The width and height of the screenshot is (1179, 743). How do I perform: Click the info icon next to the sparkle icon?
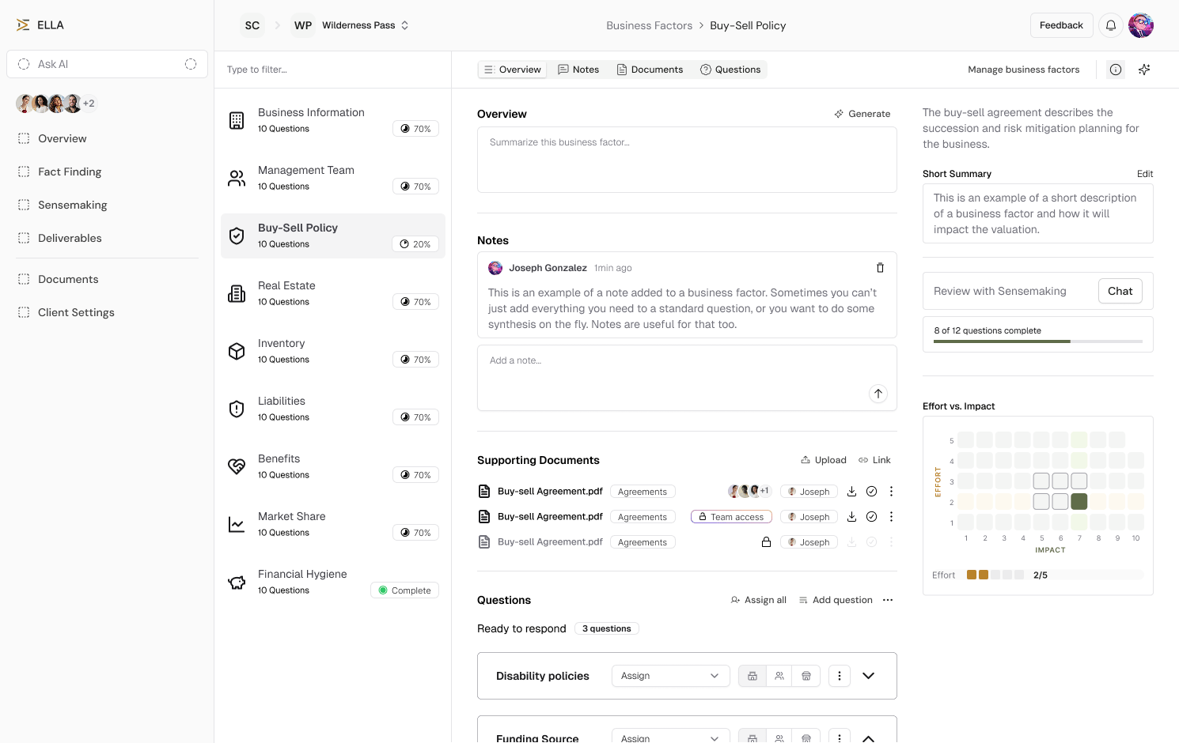[x=1115, y=70]
